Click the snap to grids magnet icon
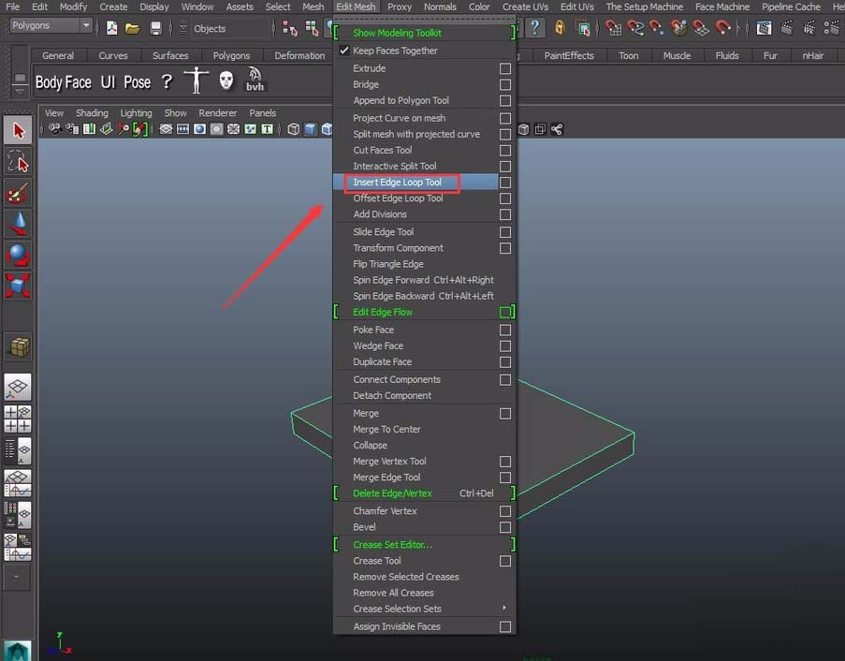The image size is (845, 661). pyautogui.click(x=613, y=27)
